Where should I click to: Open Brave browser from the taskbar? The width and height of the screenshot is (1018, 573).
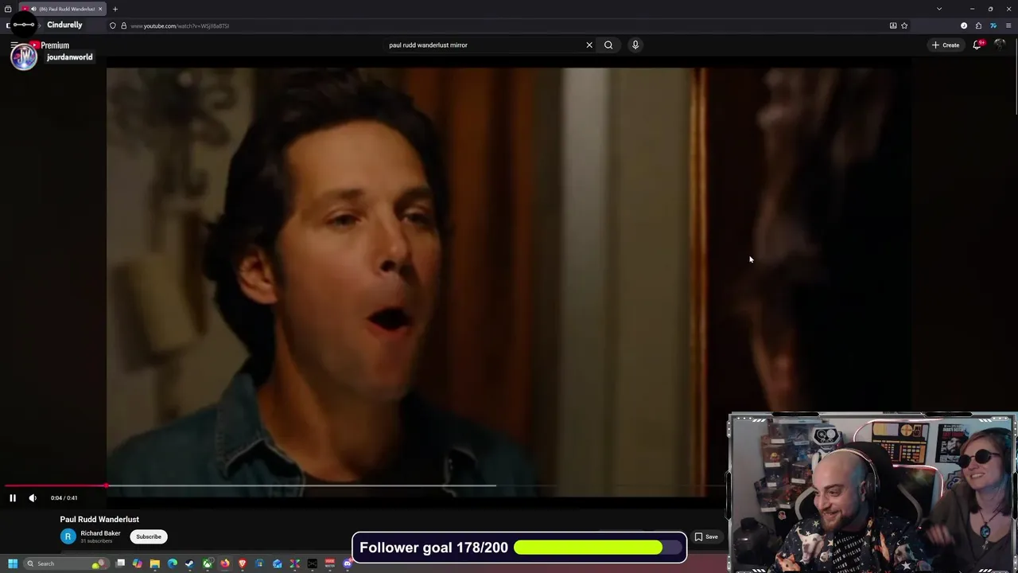(x=243, y=563)
